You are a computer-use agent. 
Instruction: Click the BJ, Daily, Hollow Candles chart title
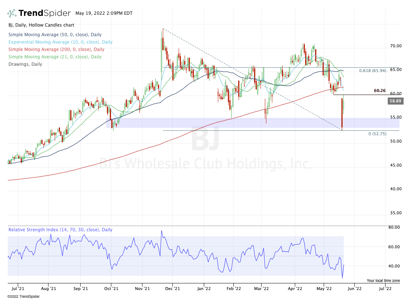click(x=41, y=25)
